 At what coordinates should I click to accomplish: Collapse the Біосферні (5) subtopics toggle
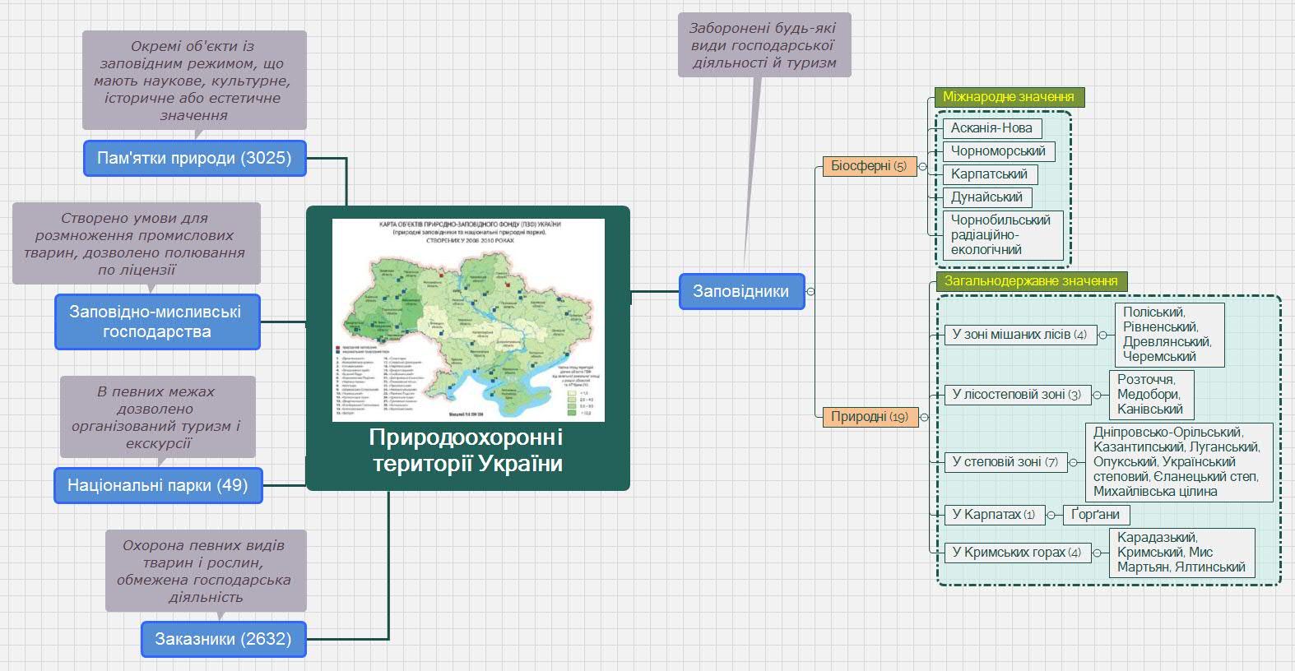pyautogui.click(x=922, y=166)
